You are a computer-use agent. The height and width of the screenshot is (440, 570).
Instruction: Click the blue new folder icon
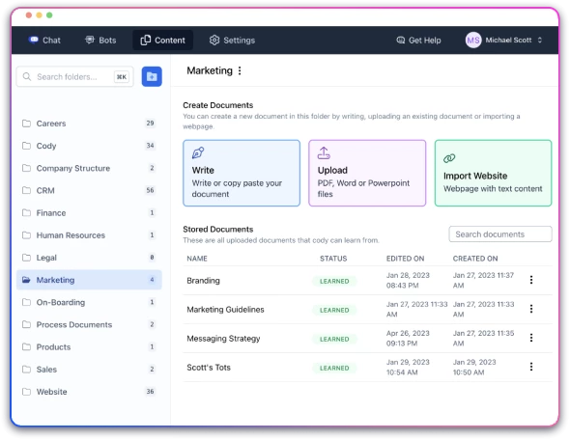(x=152, y=76)
